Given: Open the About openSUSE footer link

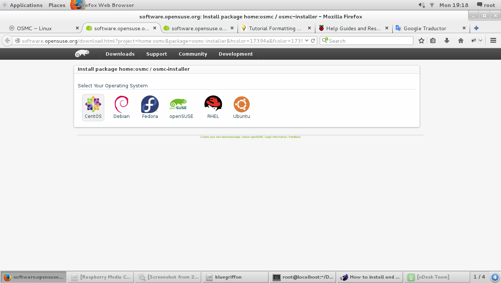Looking at the screenshot, I should (x=253, y=137).
